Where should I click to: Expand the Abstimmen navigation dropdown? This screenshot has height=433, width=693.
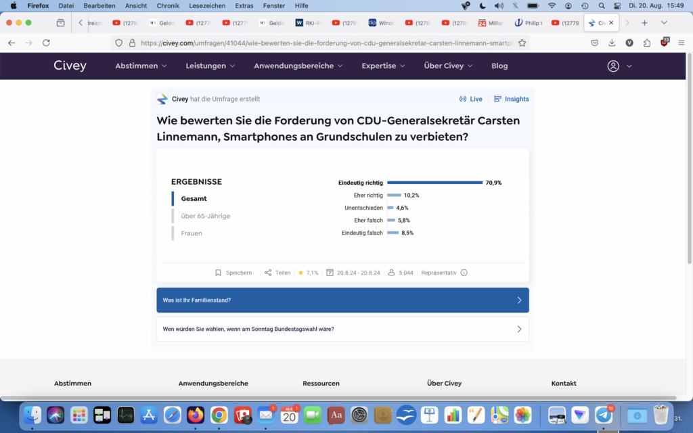pos(141,66)
